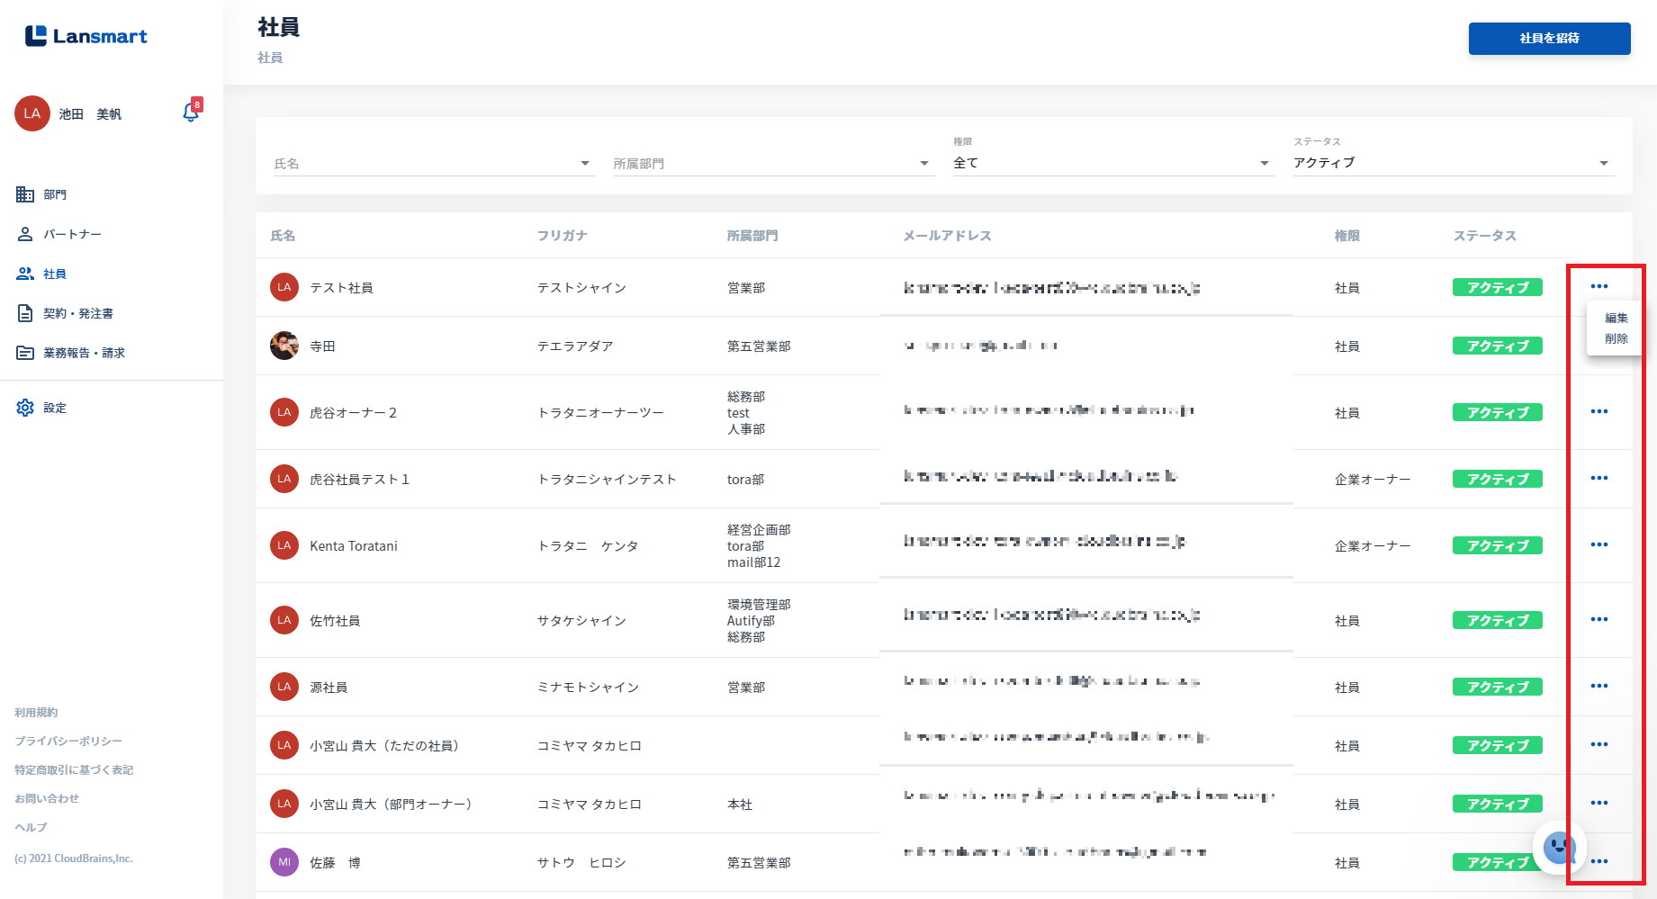The height and width of the screenshot is (899, 1657).
Task: Select 削除 from the context menu
Action: click(1616, 339)
